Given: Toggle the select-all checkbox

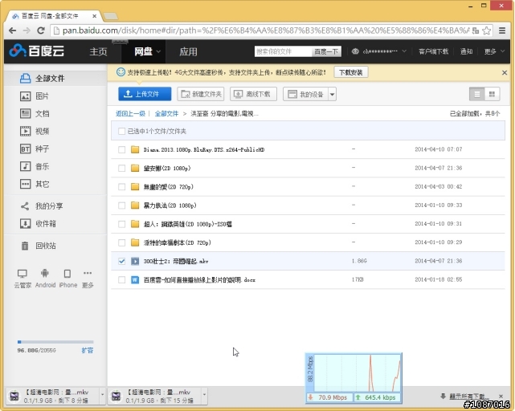Looking at the screenshot, I should pyautogui.click(x=121, y=132).
